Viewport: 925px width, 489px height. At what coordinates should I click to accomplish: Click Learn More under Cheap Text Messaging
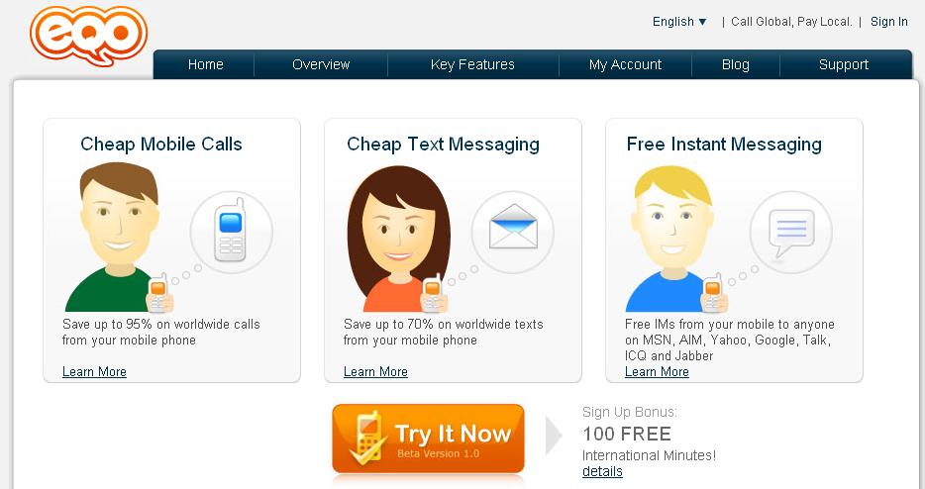click(x=375, y=371)
